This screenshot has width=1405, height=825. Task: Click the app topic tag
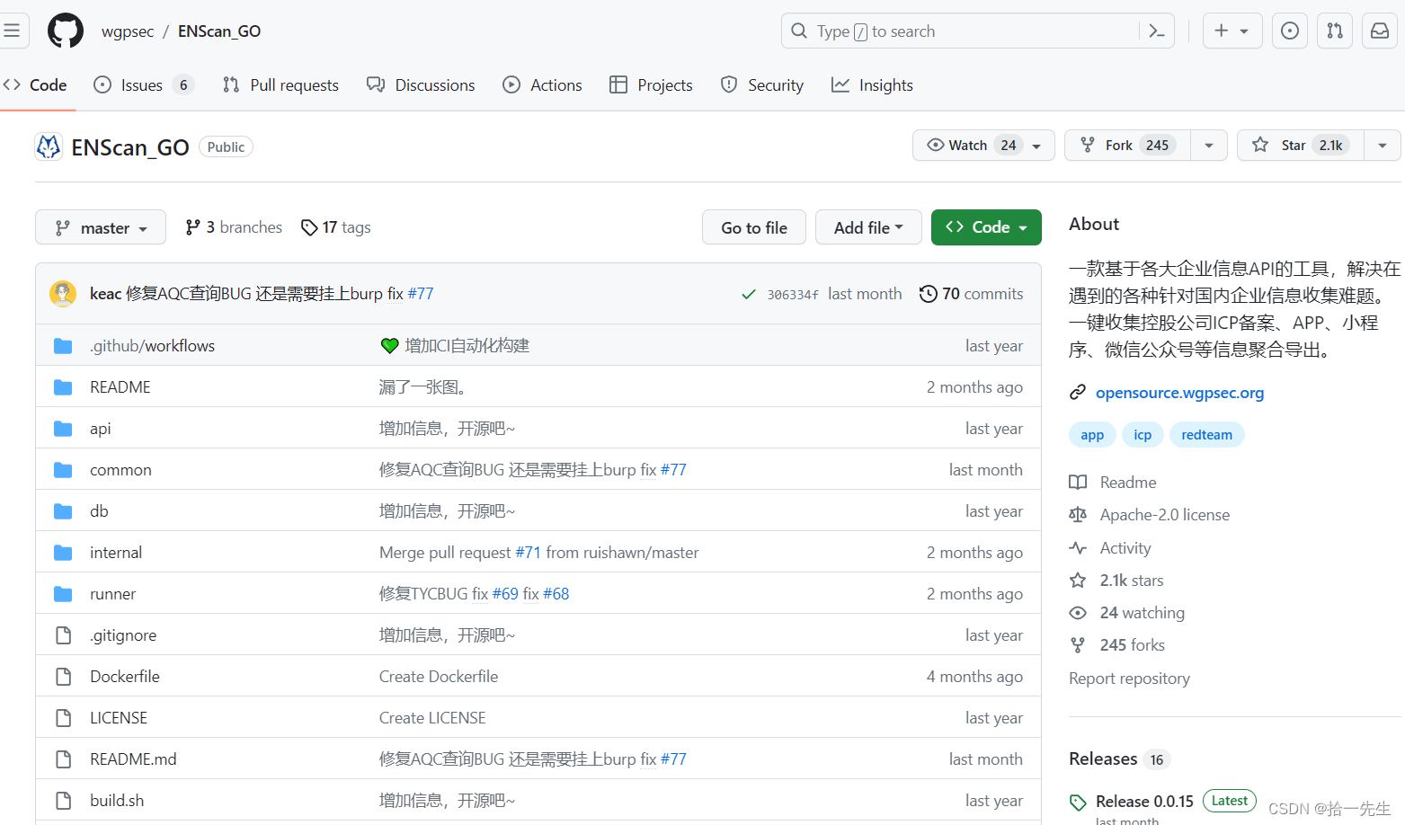[x=1092, y=435]
